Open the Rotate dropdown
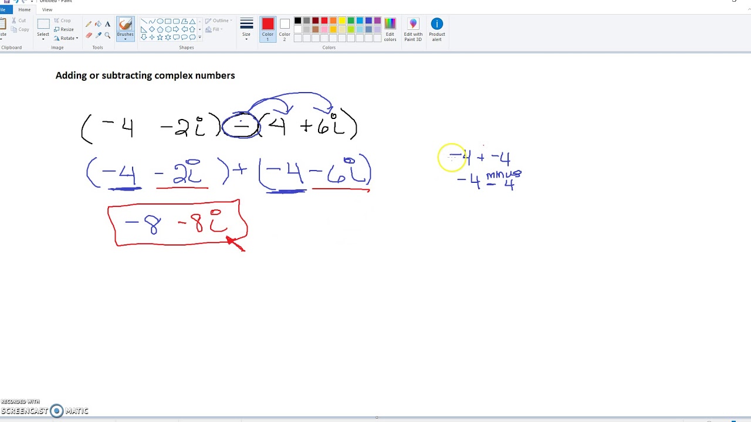 pyautogui.click(x=66, y=38)
